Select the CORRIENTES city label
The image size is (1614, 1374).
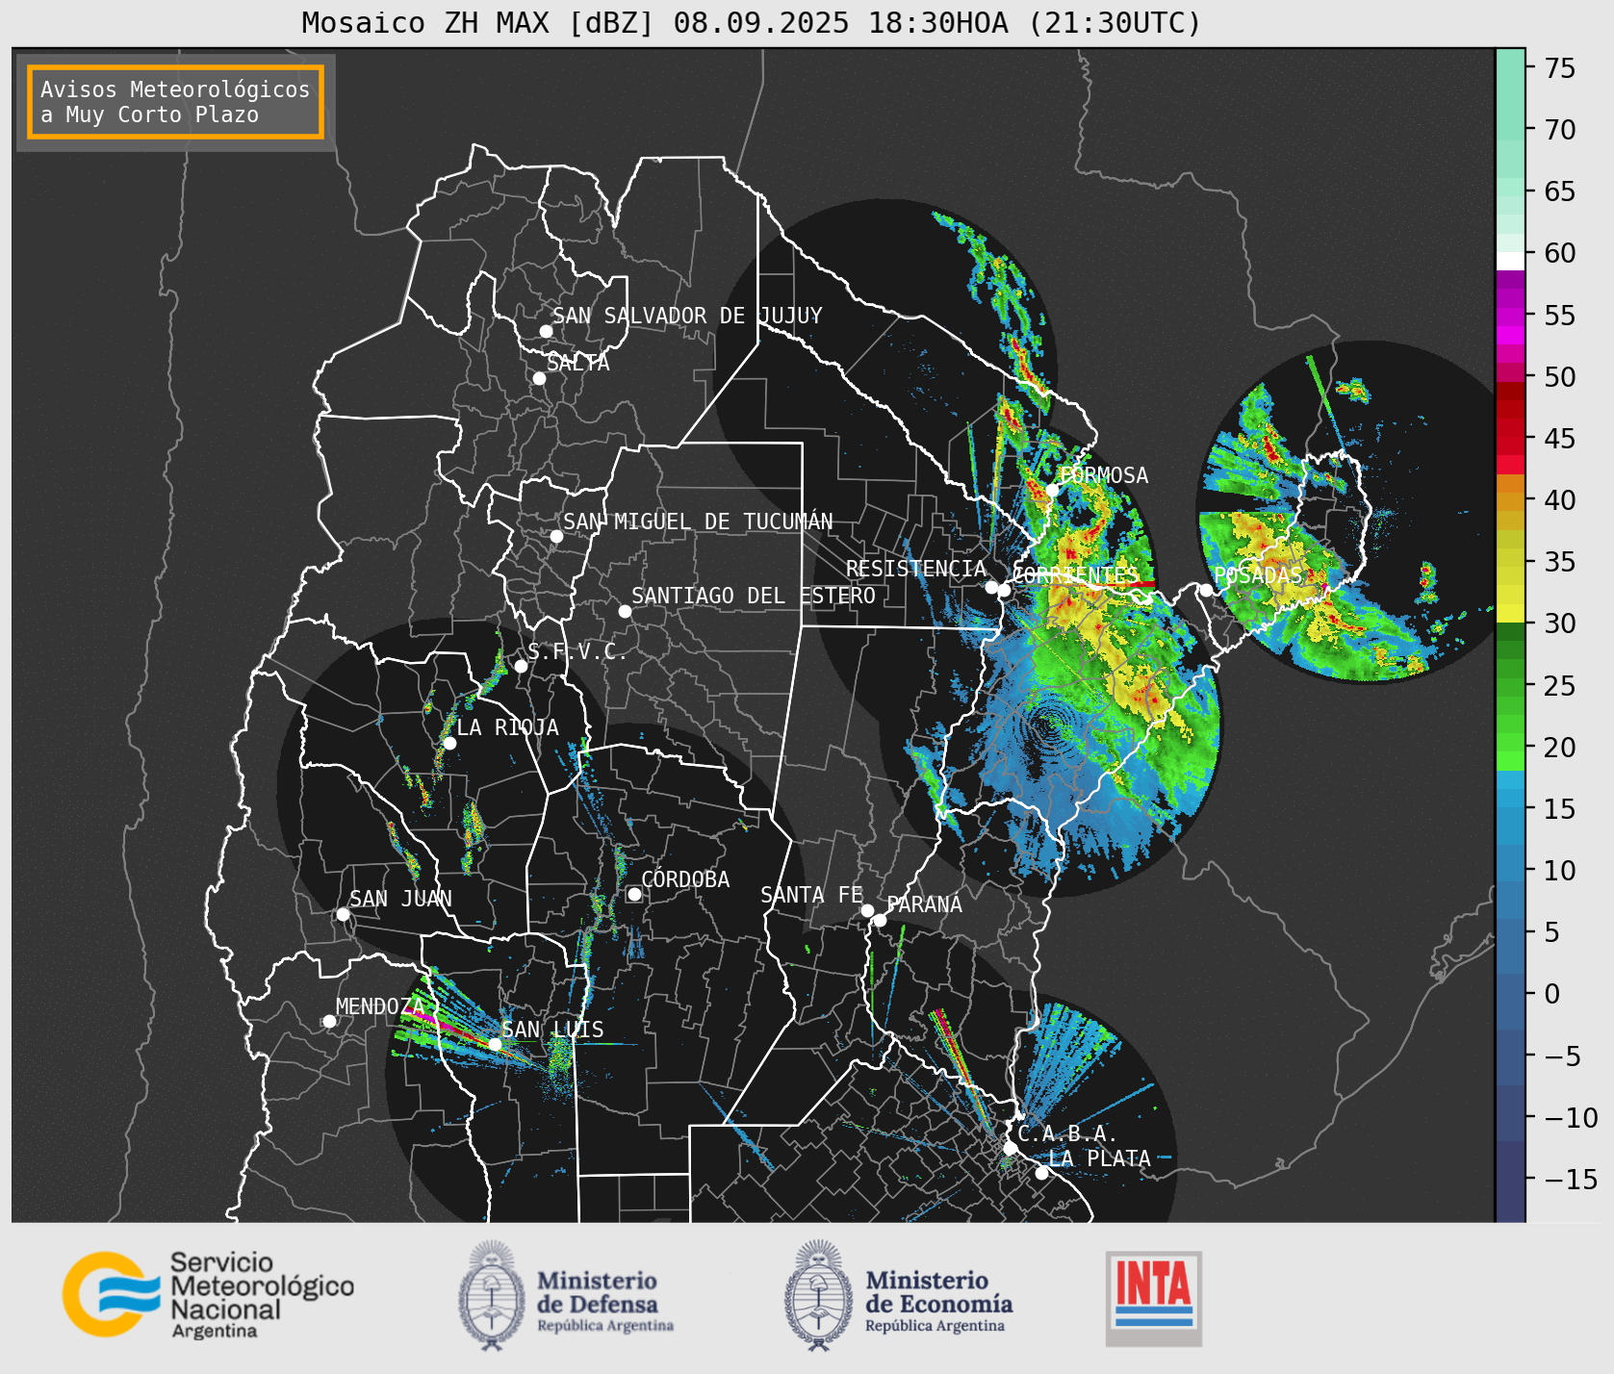pos(1075,575)
